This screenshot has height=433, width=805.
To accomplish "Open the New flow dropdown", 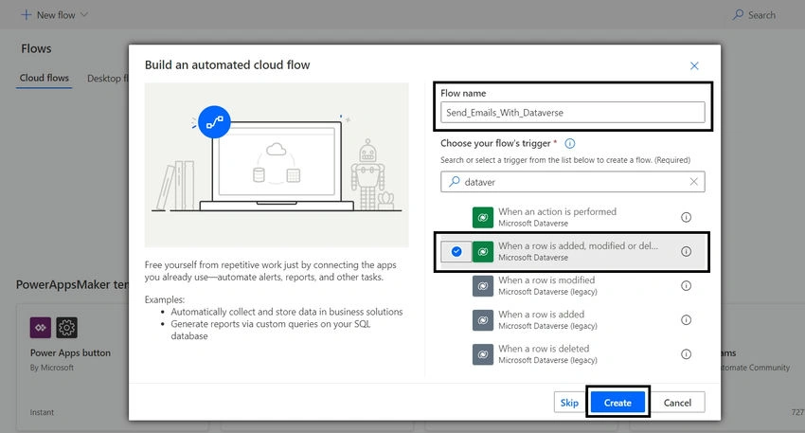I will 54,15.
